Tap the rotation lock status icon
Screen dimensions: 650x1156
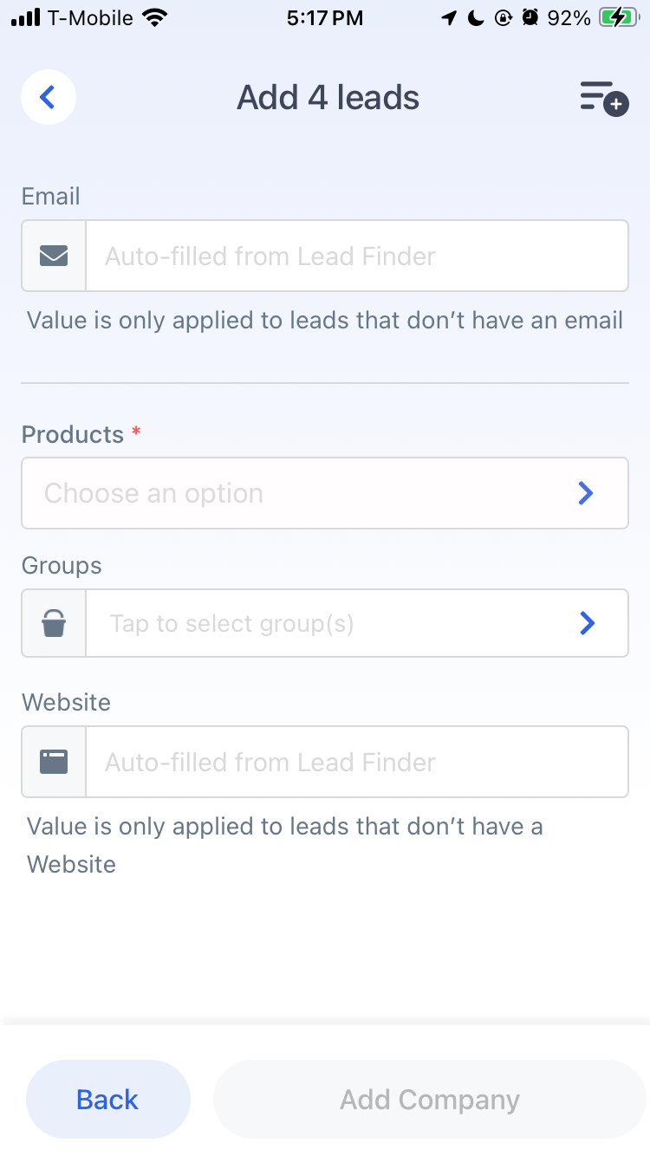point(503,17)
